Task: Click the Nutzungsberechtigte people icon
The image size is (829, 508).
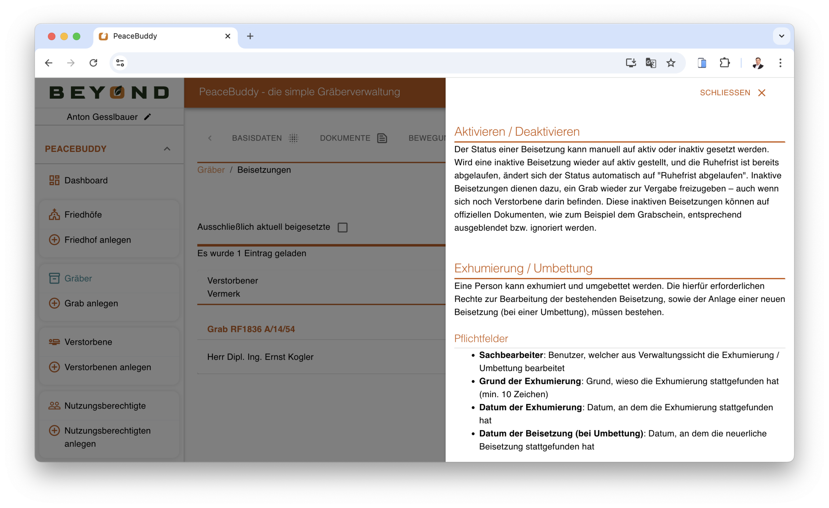Action: click(x=54, y=405)
